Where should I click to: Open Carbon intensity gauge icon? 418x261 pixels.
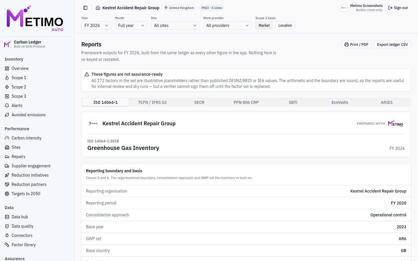coord(7,138)
